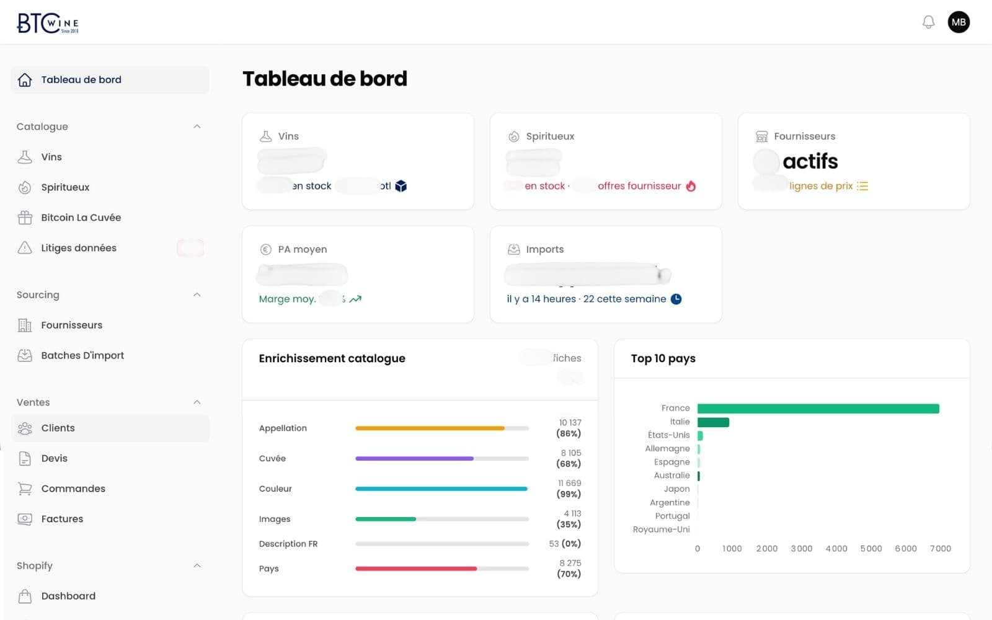
Task: Click the building icon for Fournisseurs in sidebar
Action: (x=25, y=325)
